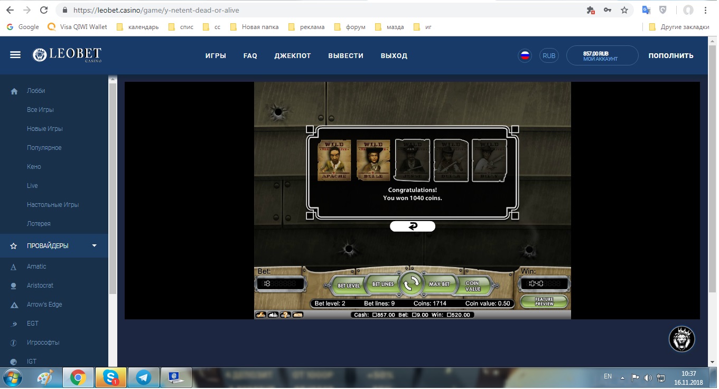Open the Windows Start menu

12,377
